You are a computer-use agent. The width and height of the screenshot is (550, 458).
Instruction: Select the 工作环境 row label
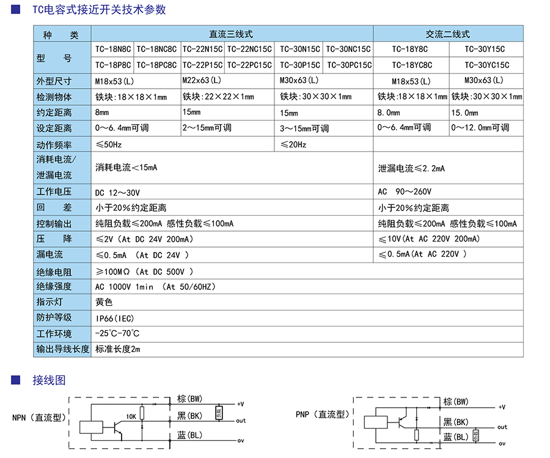pyautogui.click(x=54, y=334)
